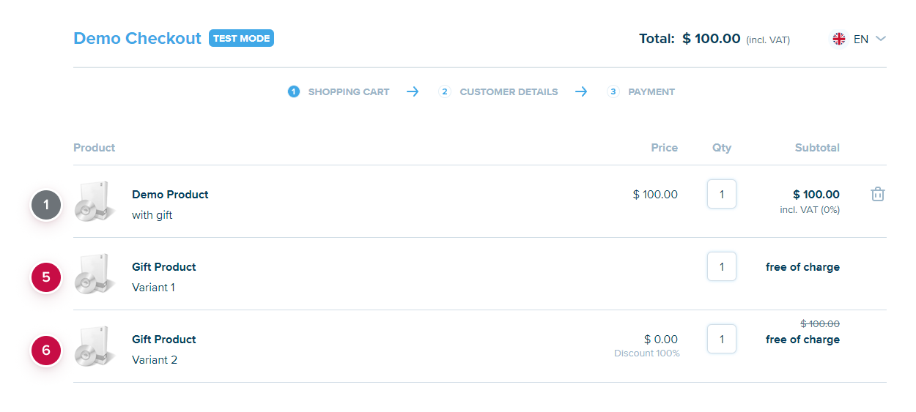The height and width of the screenshot is (412, 916).
Task: Click the Demo Product name
Action: point(170,195)
